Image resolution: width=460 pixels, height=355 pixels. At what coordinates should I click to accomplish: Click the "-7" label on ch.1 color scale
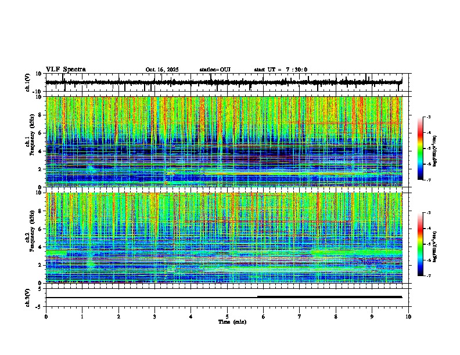pos(429,180)
